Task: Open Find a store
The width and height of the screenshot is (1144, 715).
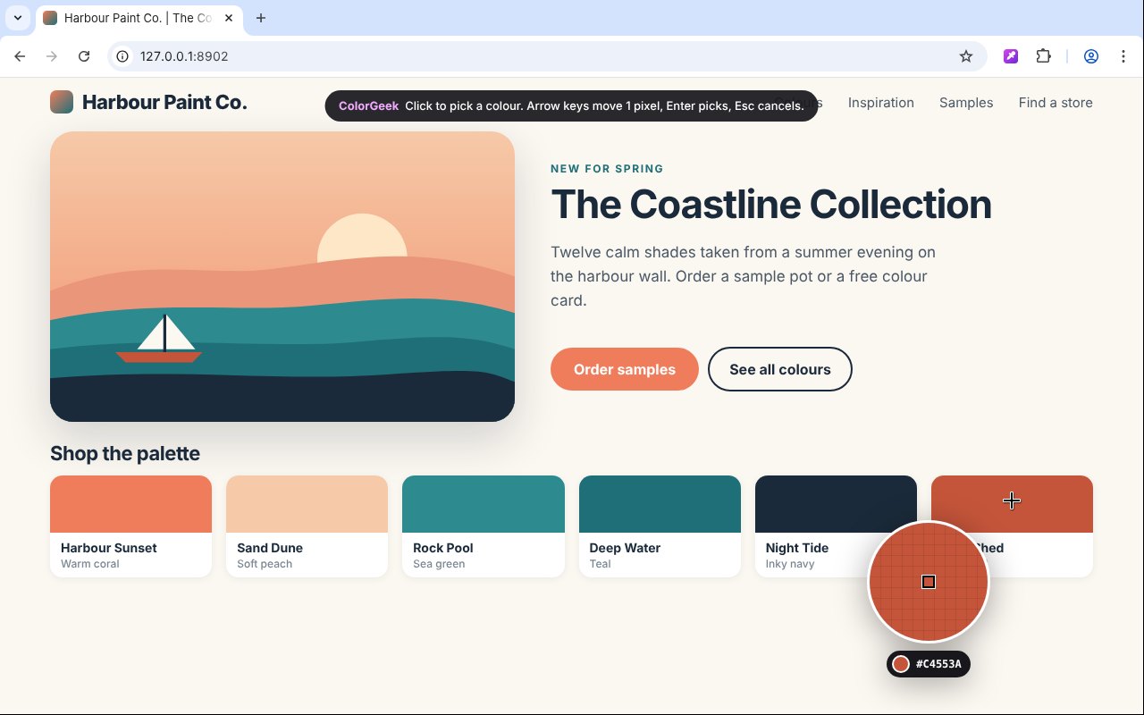Action: [x=1056, y=103]
